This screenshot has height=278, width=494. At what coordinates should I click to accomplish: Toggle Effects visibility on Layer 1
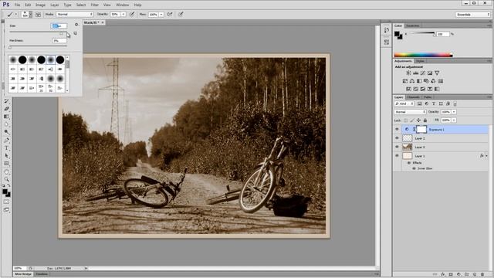[409, 163]
